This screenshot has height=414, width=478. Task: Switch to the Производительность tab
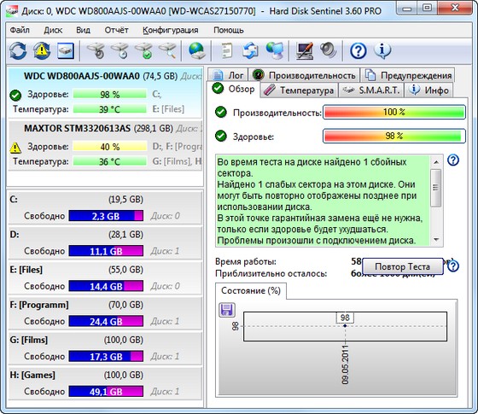[304, 75]
